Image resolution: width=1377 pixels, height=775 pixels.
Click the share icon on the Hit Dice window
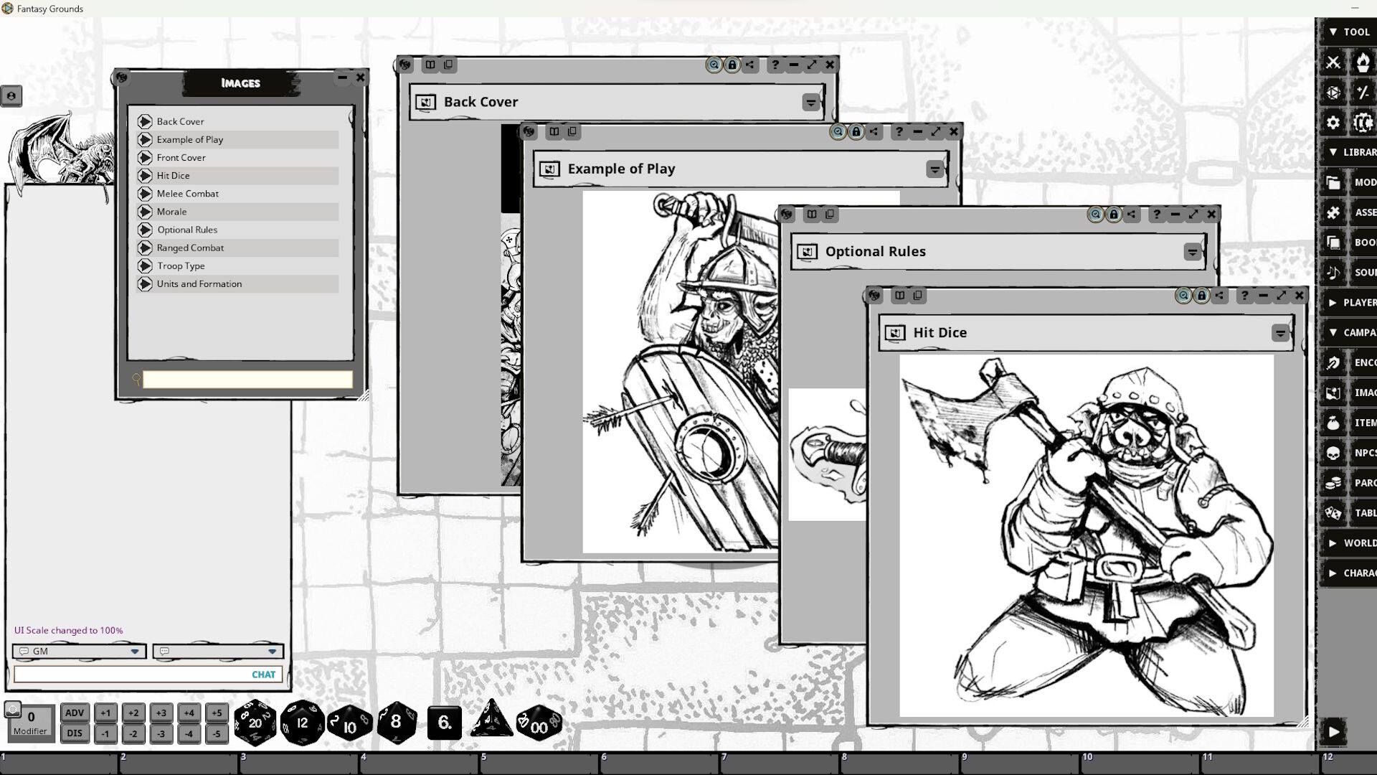point(1219,295)
